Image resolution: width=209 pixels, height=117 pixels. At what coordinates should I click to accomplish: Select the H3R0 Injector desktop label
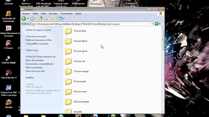[x=78, y=4]
